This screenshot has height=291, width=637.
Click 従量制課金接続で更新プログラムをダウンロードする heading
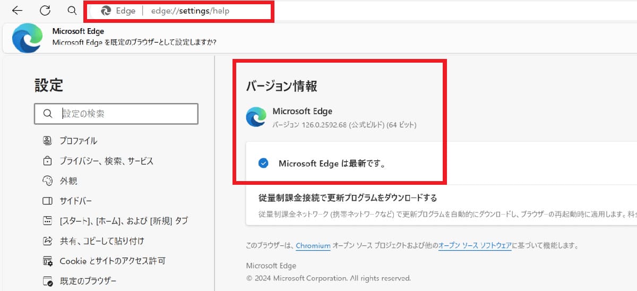tap(348, 198)
